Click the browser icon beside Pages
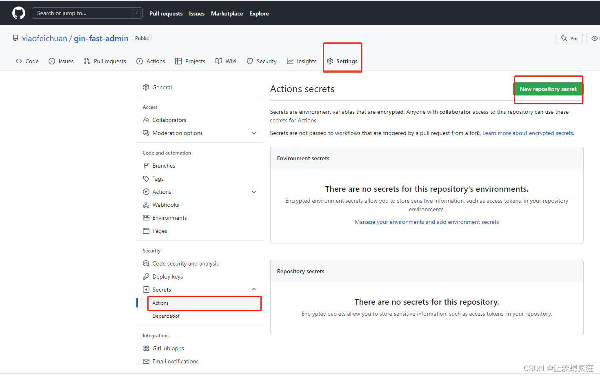 click(x=146, y=231)
